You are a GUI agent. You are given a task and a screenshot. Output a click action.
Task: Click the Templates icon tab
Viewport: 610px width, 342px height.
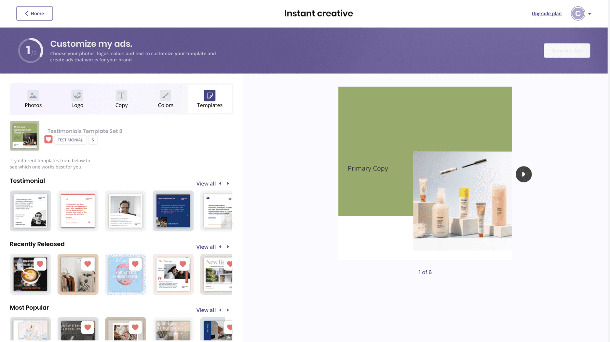209,99
